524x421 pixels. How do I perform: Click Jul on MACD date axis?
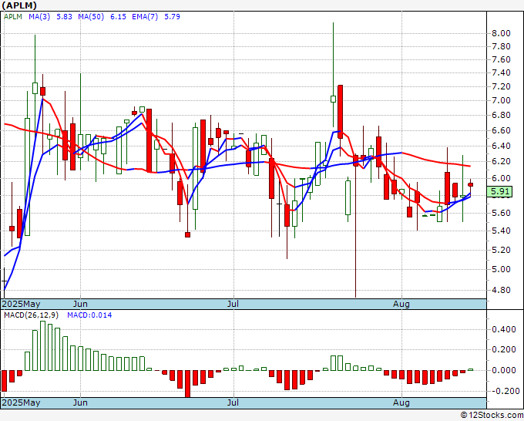(233, 402)
